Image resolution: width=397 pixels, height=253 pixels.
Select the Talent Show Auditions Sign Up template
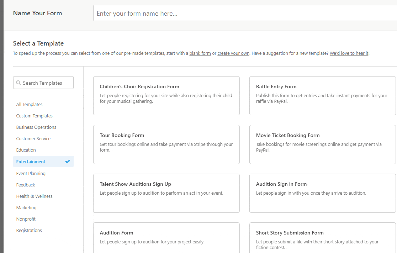click(x=166, y=193)
